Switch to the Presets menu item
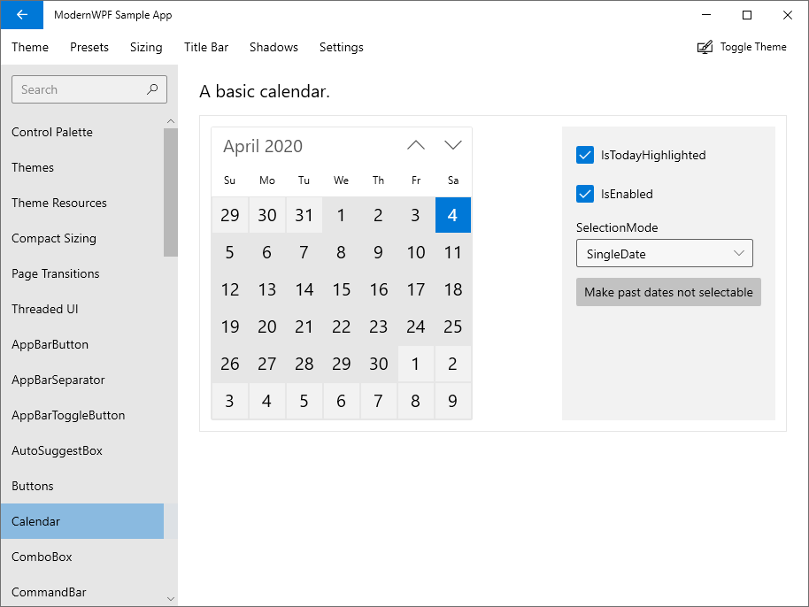 (x=89, y=47)
